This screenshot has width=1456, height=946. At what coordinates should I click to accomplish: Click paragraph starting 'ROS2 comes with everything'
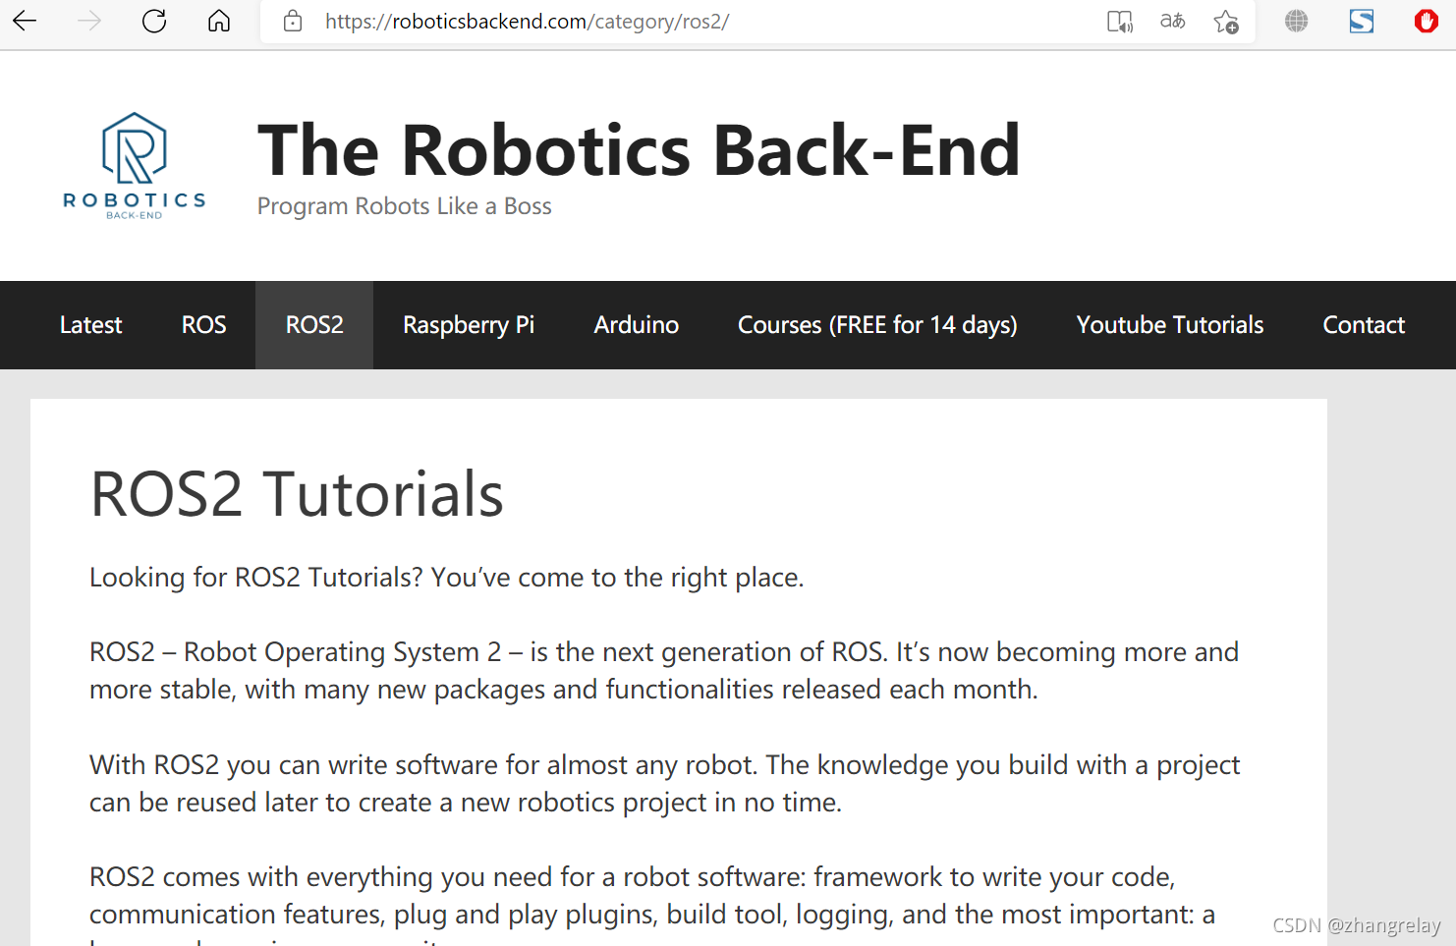click(652, 902)
